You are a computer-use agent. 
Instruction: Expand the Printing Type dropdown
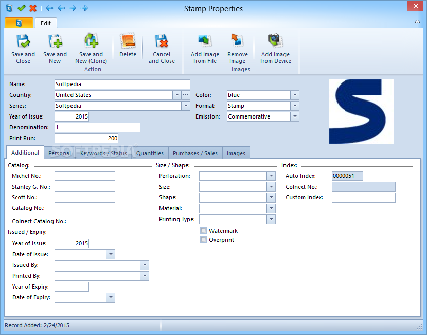click(271, 219)
